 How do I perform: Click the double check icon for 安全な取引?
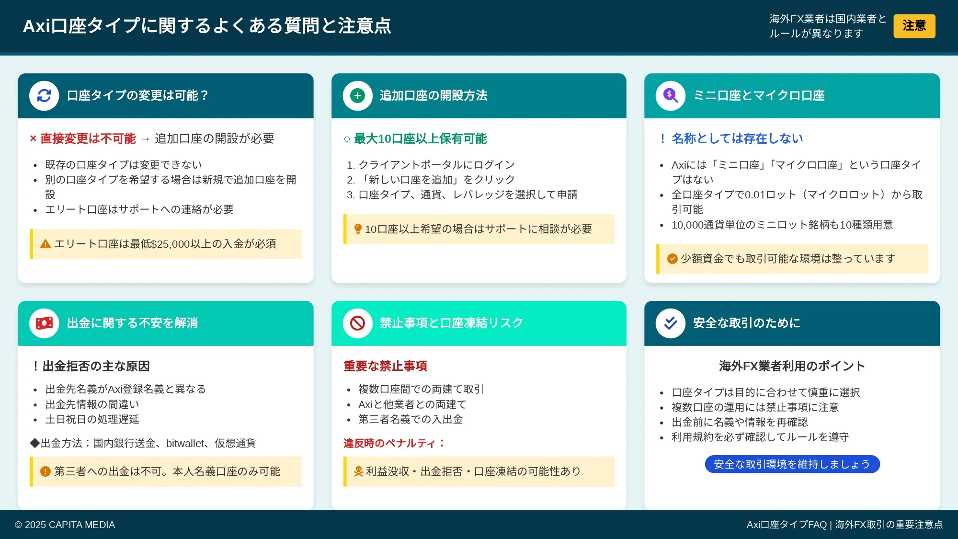pos(671,323)
